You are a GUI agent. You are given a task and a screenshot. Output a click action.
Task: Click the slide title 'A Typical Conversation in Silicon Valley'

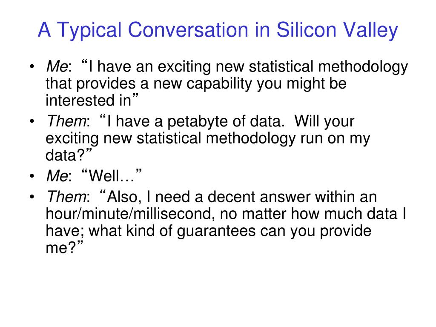218,30
